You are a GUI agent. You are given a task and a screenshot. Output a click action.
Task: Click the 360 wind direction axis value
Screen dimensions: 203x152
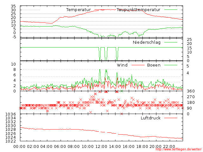190,91
